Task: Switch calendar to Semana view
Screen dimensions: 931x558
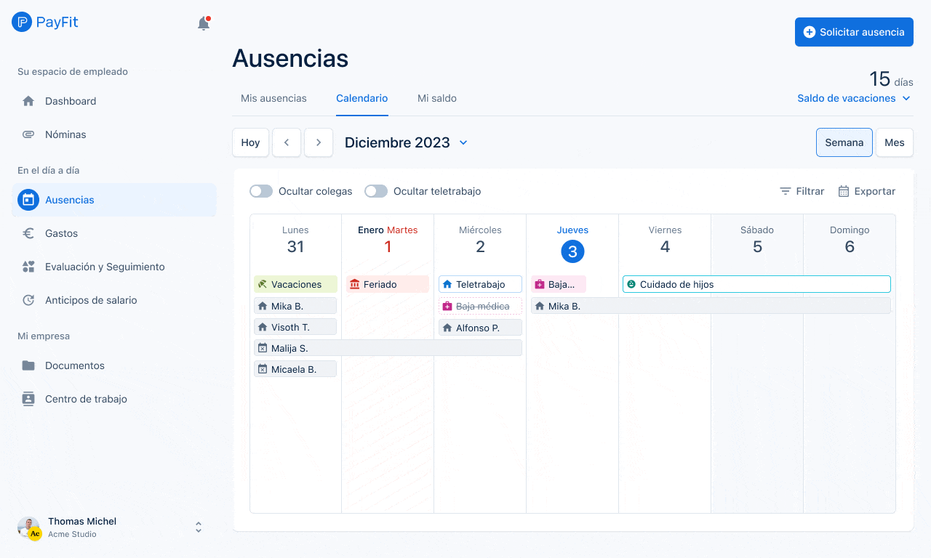Action: [x=844, y=142]
